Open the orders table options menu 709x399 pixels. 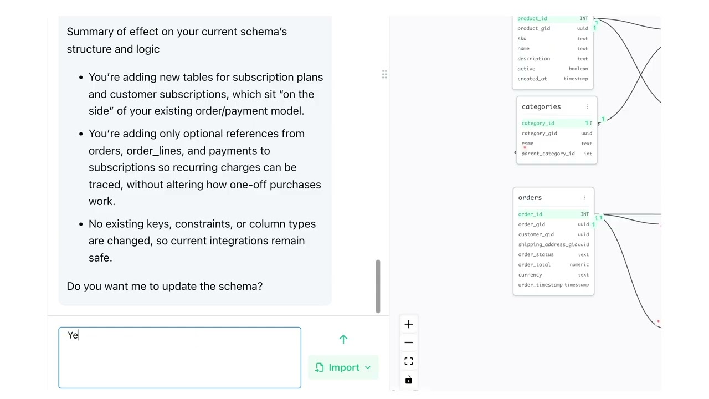click(584, 197)
